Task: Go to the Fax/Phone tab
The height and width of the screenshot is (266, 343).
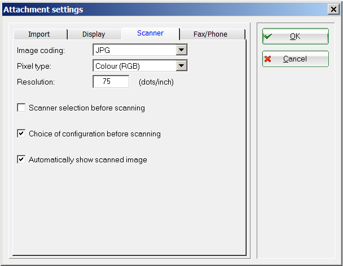Action: tap(212, 34)
